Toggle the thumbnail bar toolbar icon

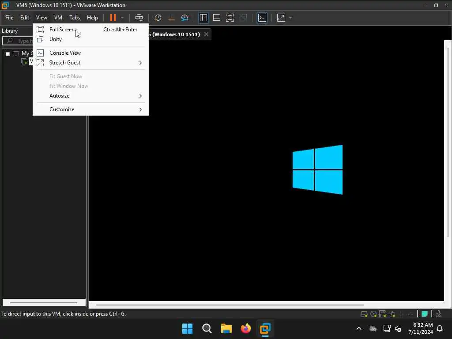click(x=216, y=18)
